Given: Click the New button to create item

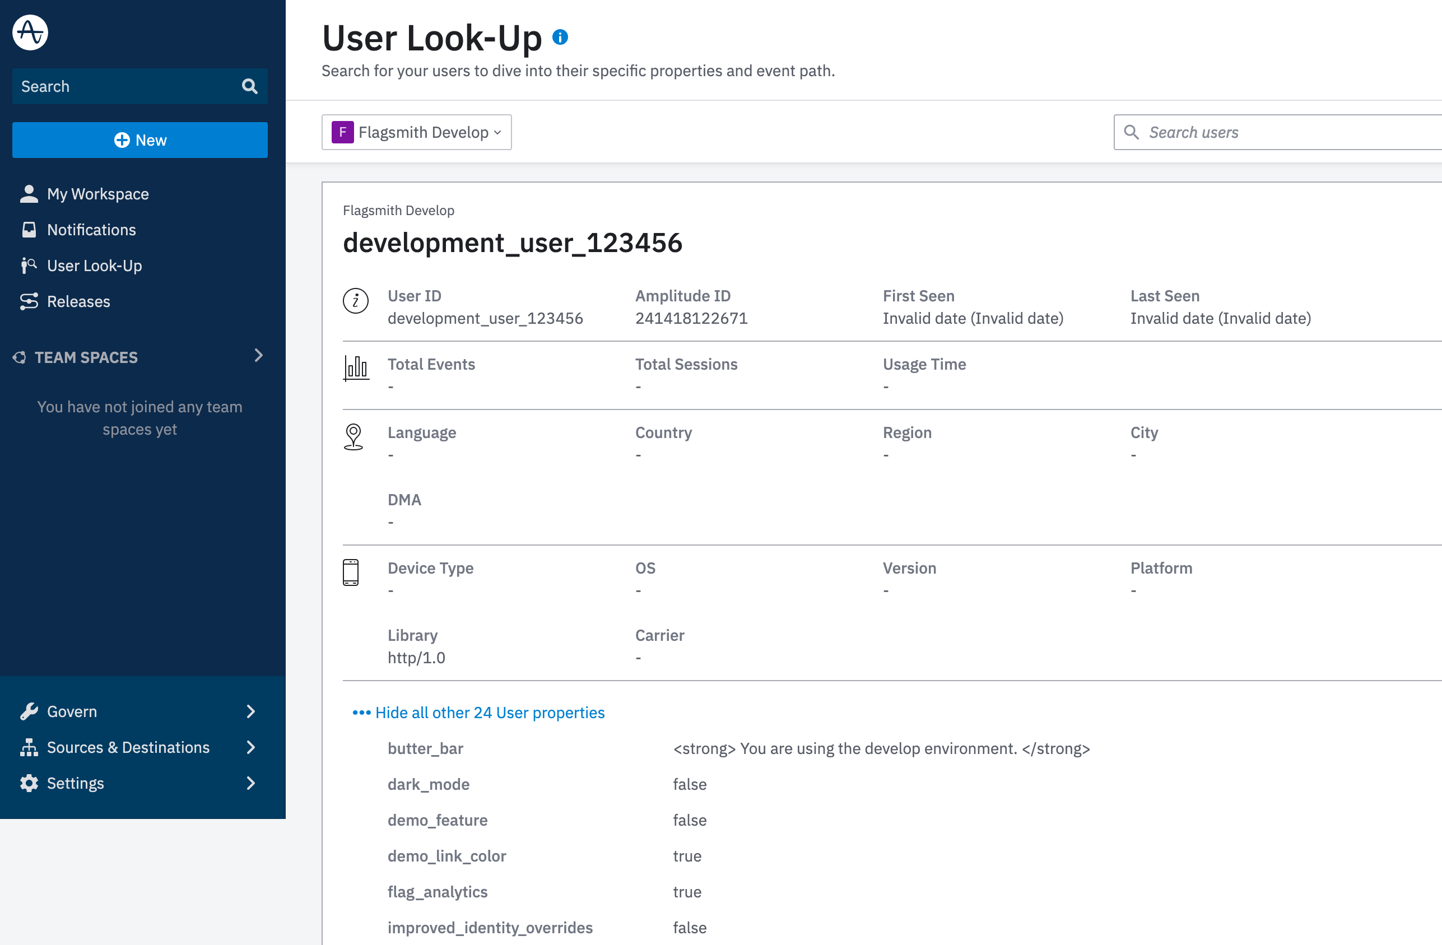Looking at the screenshot, I should click(x=140, y=139).
